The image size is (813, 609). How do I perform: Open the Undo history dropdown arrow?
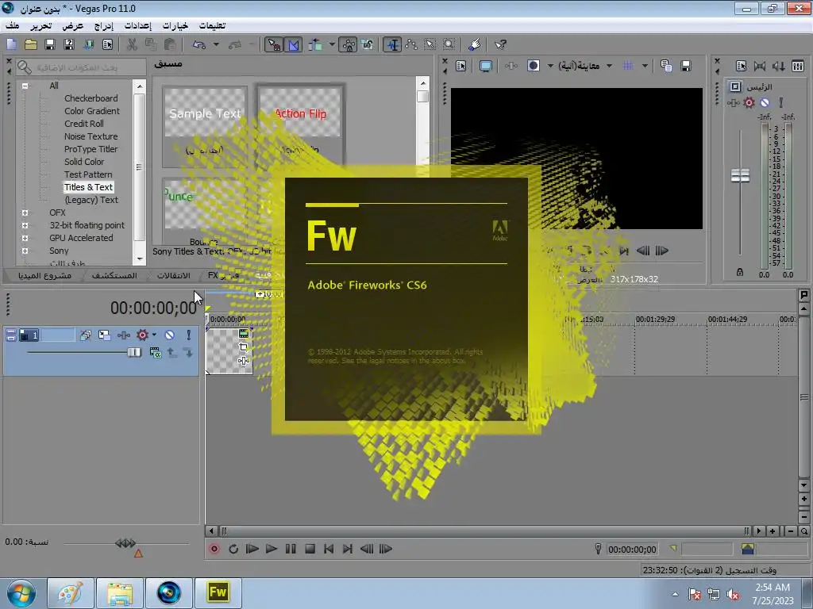click(x=216, y=44)
